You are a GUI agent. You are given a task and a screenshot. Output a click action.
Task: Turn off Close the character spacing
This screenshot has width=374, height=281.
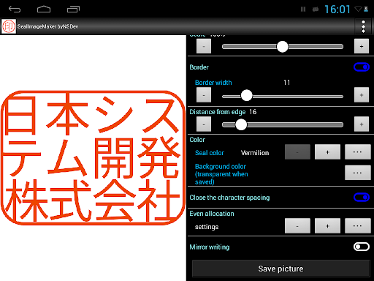click(x=362, y=197)
